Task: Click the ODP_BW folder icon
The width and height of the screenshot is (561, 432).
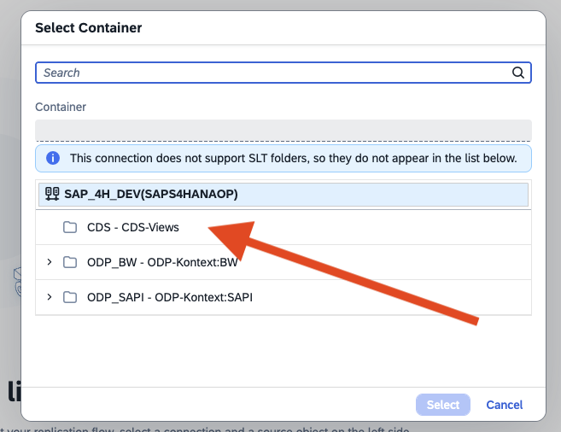Action: [70, 262]
